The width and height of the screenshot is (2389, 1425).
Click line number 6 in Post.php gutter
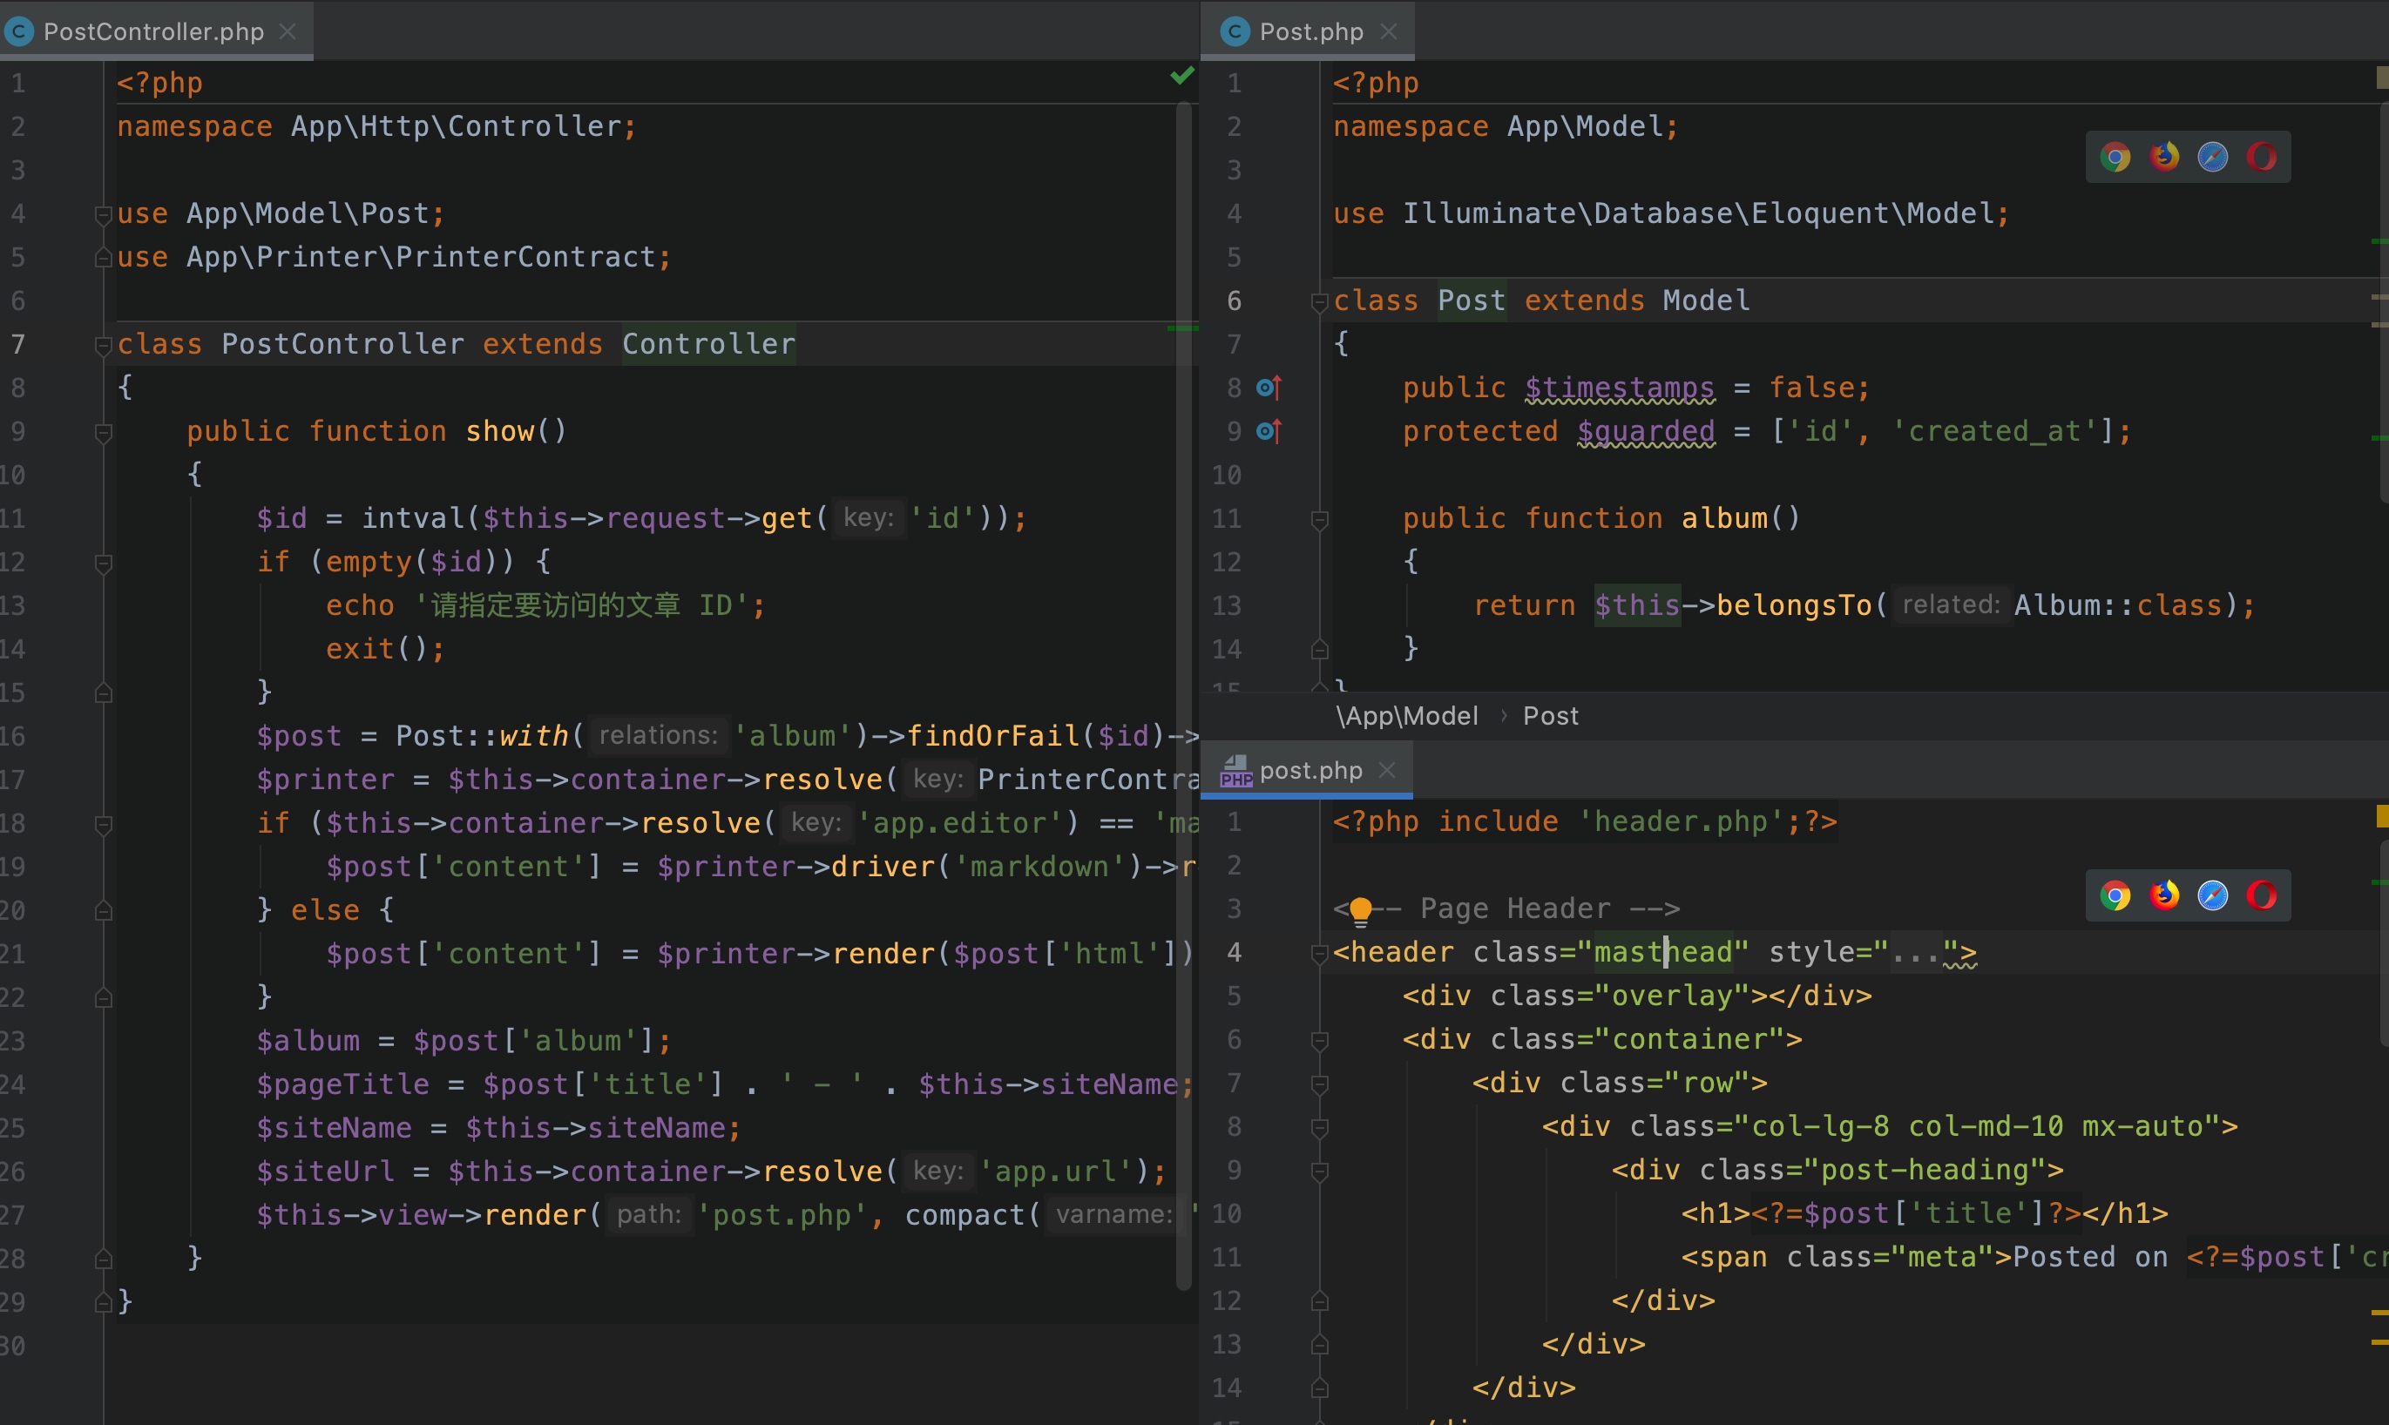[x=1235, y=301]
